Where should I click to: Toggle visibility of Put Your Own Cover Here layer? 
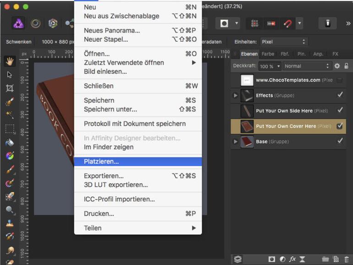click(x=340, y=126)
